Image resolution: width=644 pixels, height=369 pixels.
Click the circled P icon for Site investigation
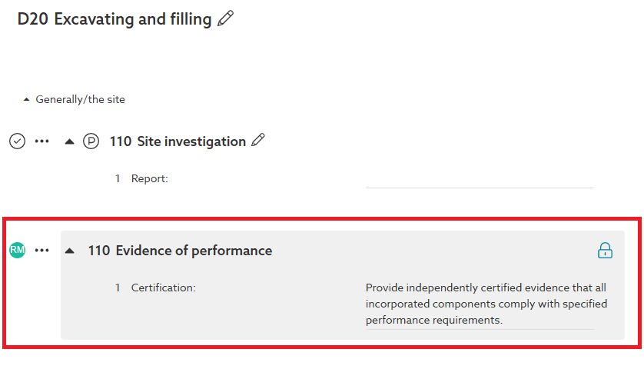click(x=91, y=141)
